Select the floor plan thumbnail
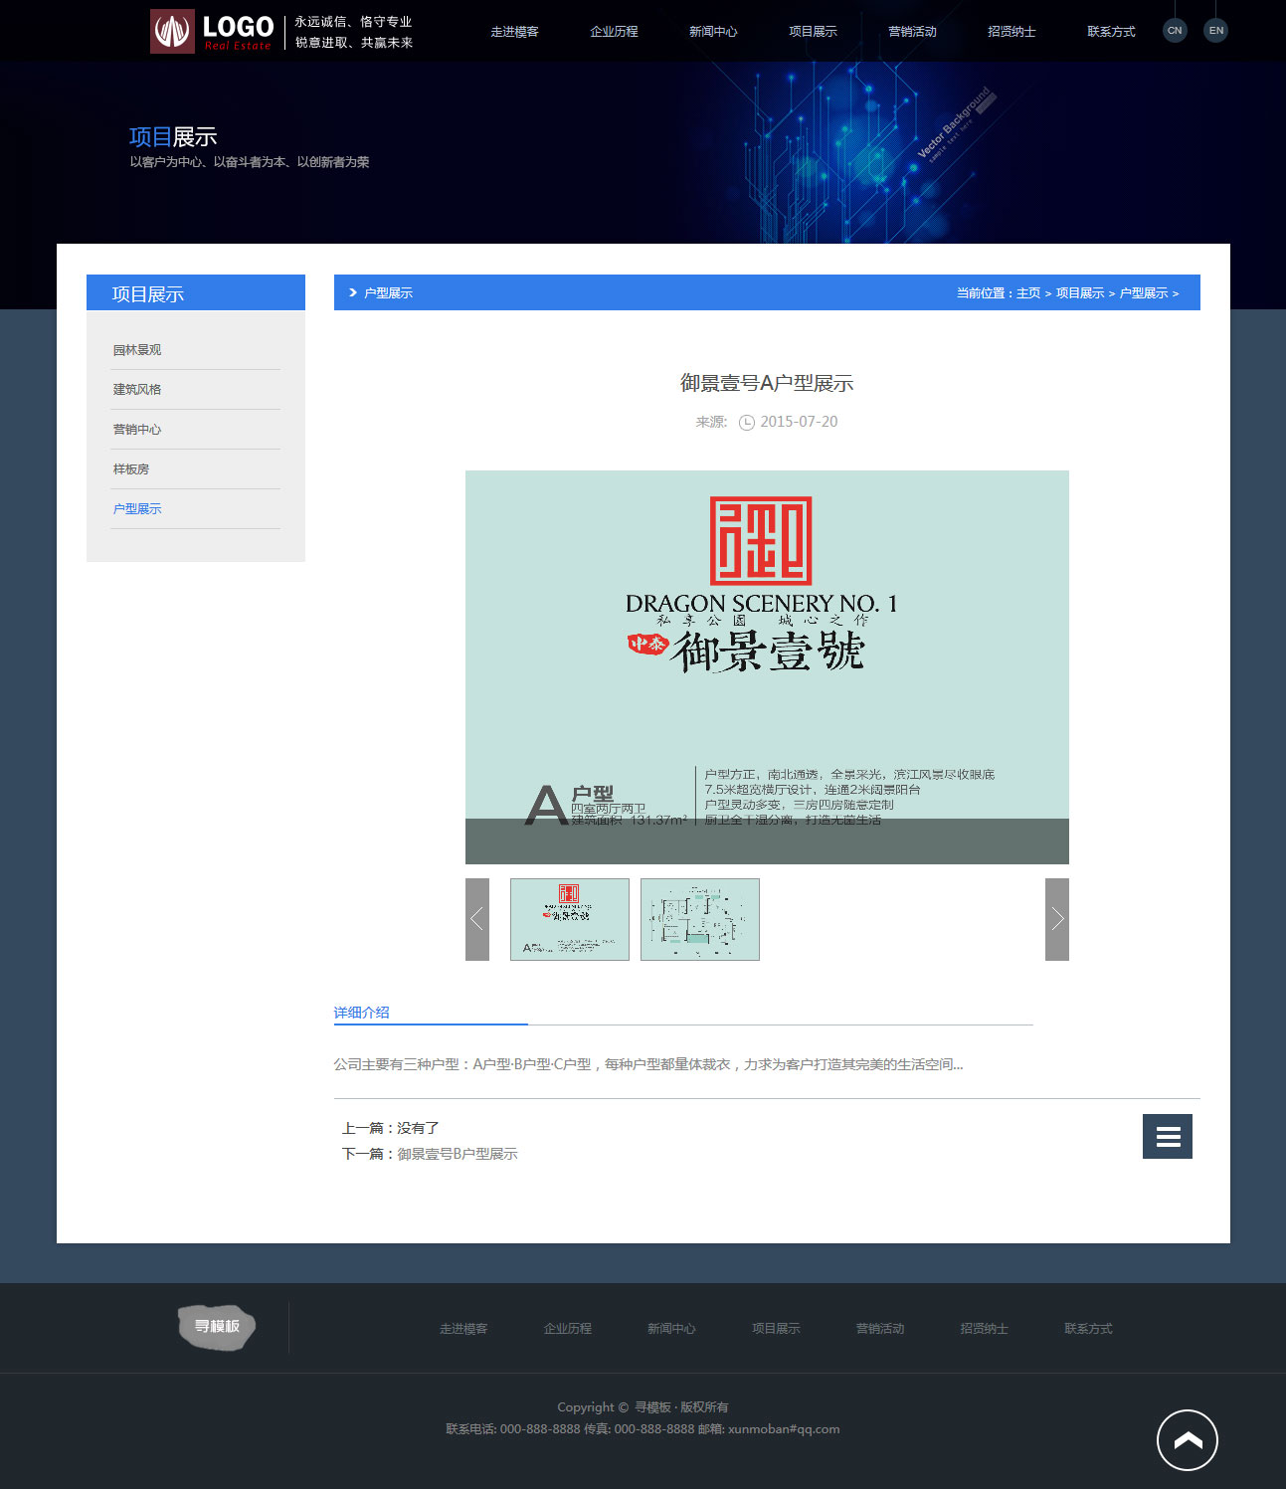Viewport: 1286px width, 1489px height. click(699, 919)
